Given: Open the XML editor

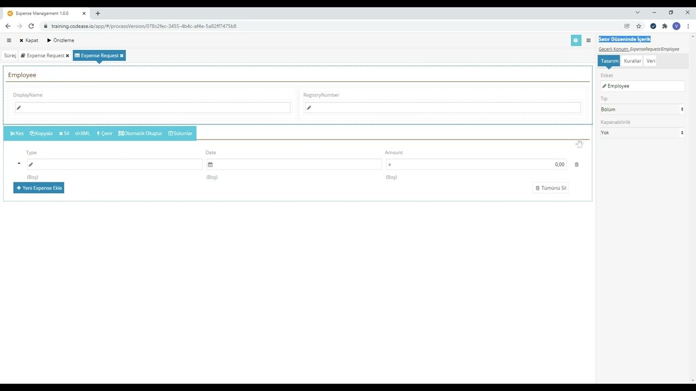Looking at the screenshot, I should [x=83, y=134].
